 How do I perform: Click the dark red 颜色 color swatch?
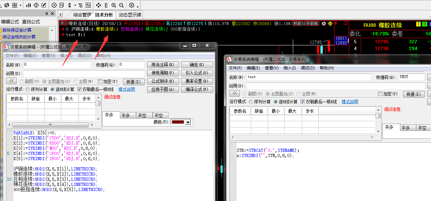pos(178,122)
